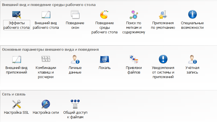Open Настройка сети globe icon

46,104
